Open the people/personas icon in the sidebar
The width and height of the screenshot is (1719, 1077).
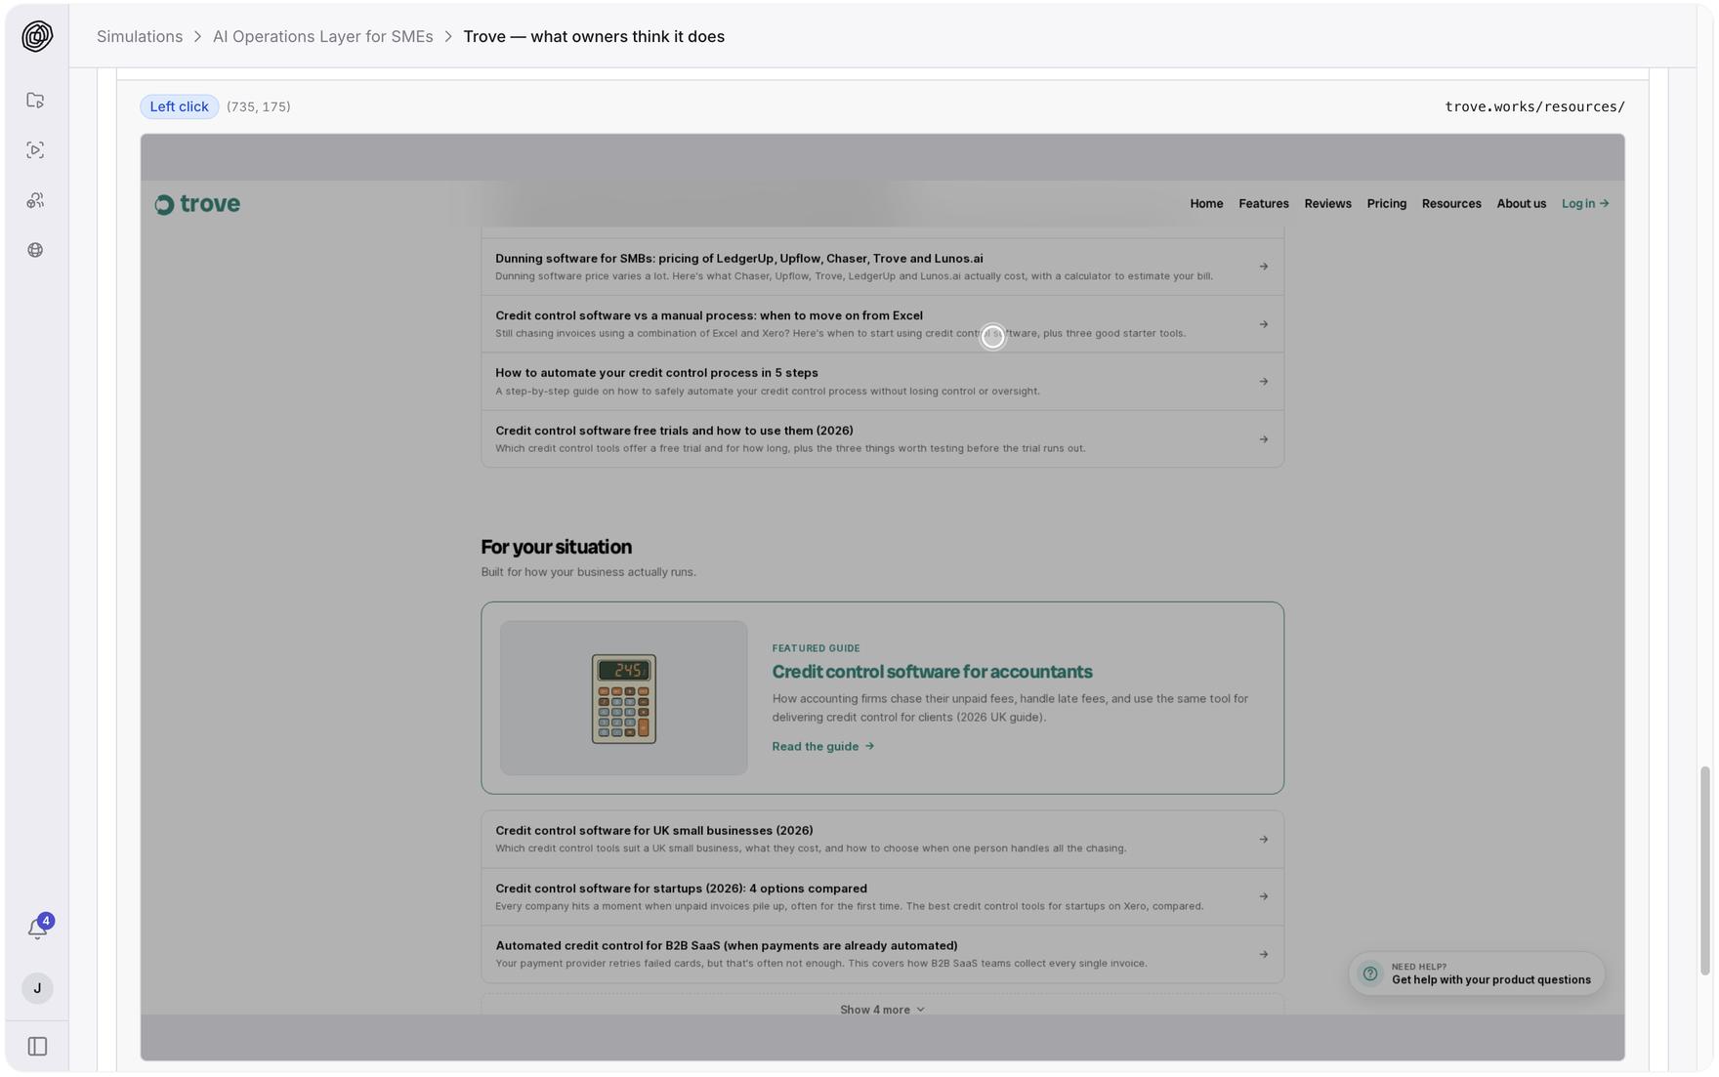pyautogui.click(x=35, y=200)
